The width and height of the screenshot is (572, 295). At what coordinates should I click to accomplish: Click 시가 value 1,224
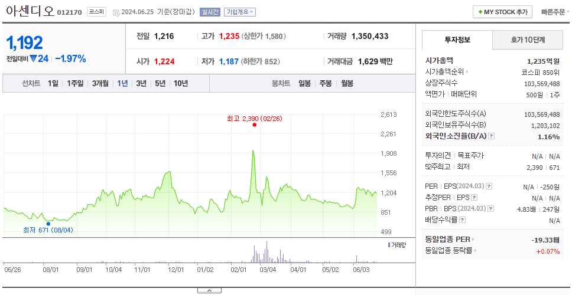(x=164, y=61)
